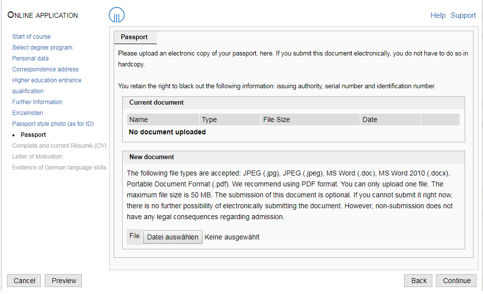483x294 pixels.
Task: Go to Higher education entrance qualification
Action: coord(47,85)
